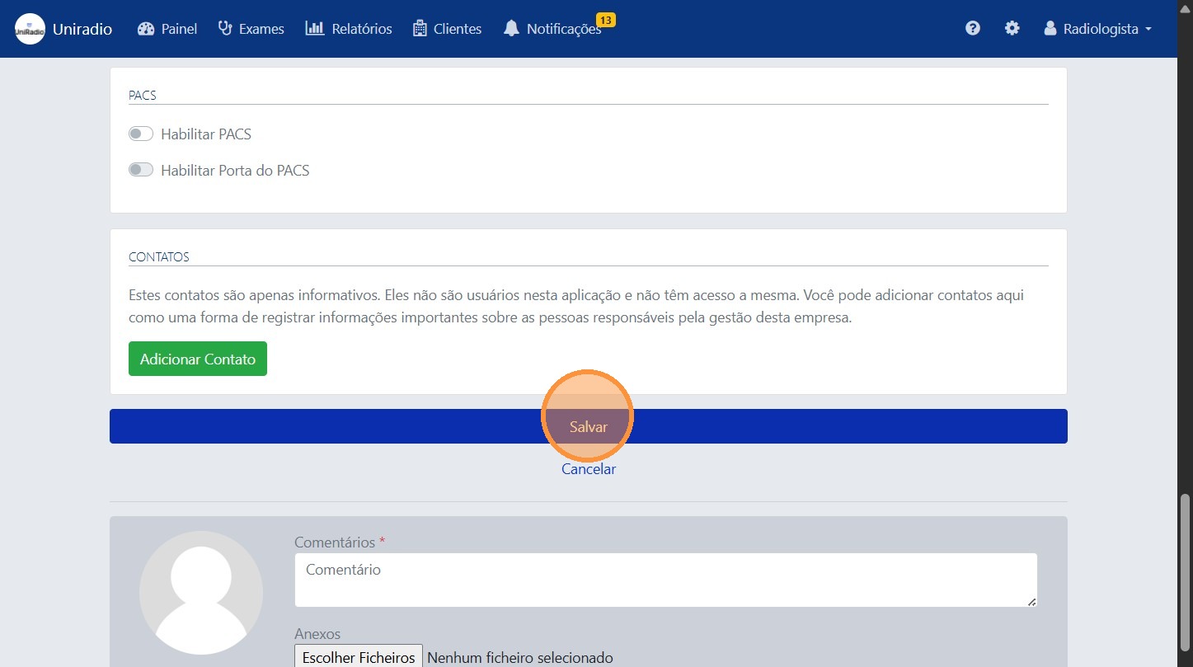
Task: Enable the Habilitar PACS toggle
Action: coord(141,134)
